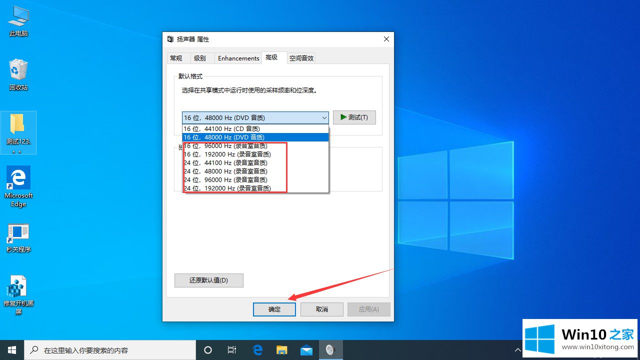
Task: Choose 16 位, 192000 Hz studio quality
Action: tap(255, 154)
